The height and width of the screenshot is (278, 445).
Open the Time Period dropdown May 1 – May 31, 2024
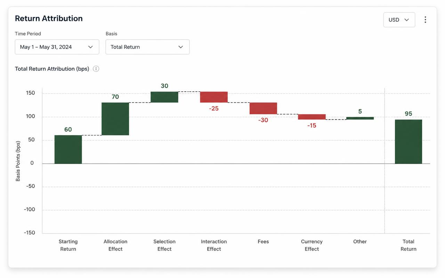[x=57, y=47]
